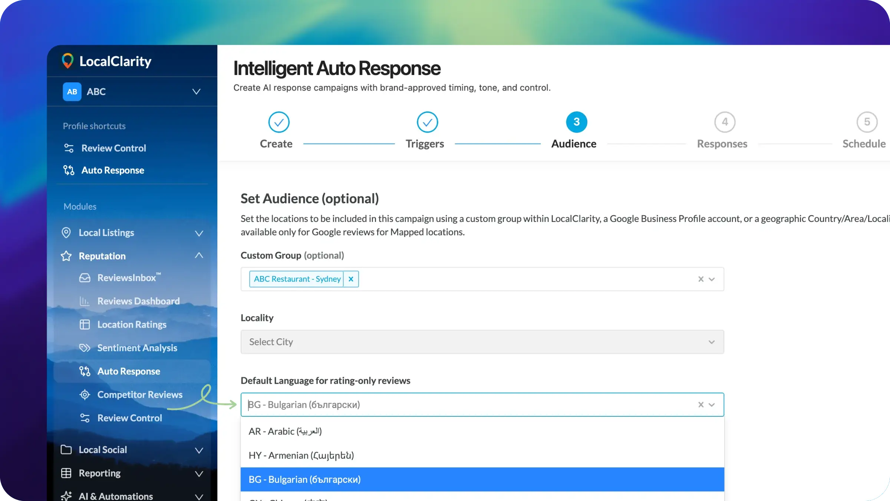This screenshot has width=890, height=501.
Task: Choose HY - Armenian from language list
Action: [x=482, y=455]
